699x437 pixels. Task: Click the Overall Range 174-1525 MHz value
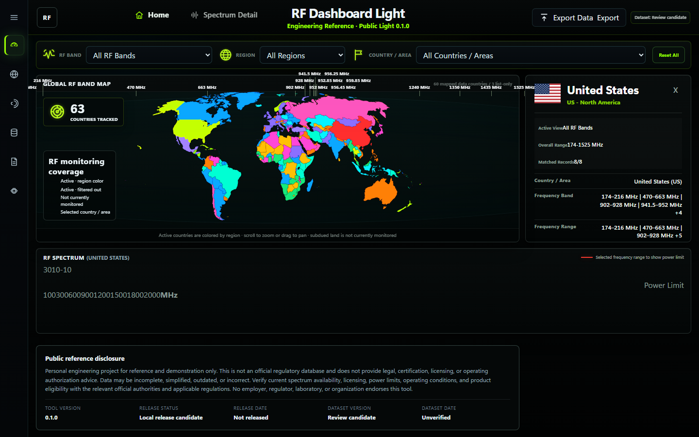tap(585, 145)
